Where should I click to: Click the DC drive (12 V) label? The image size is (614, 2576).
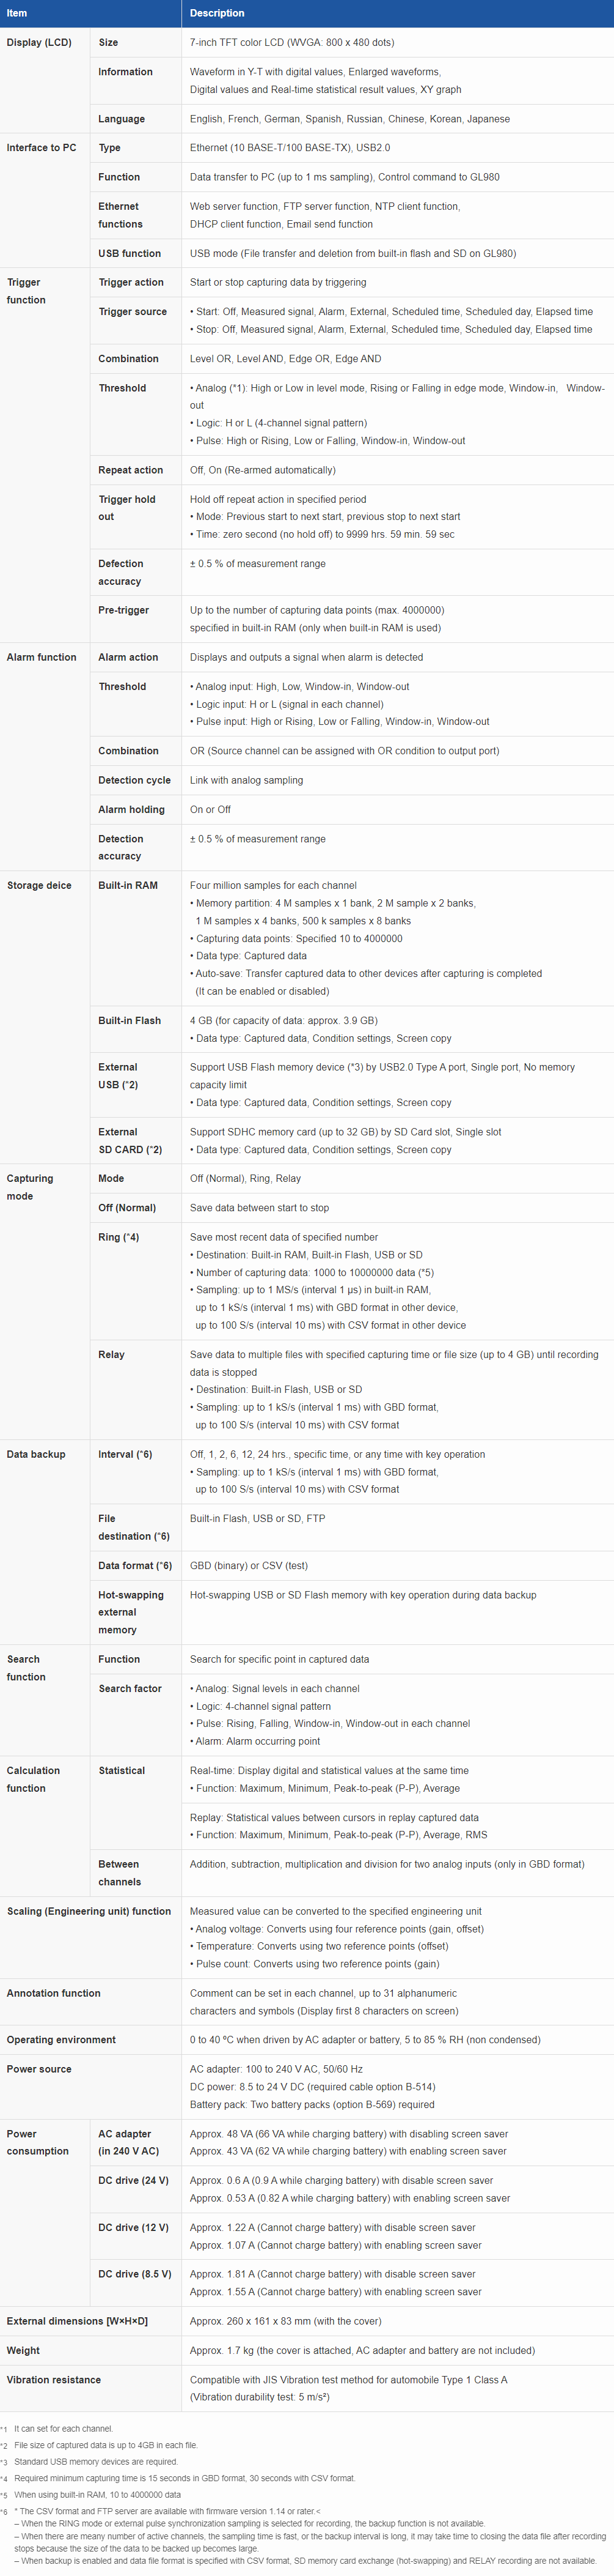coord(133,2227)
